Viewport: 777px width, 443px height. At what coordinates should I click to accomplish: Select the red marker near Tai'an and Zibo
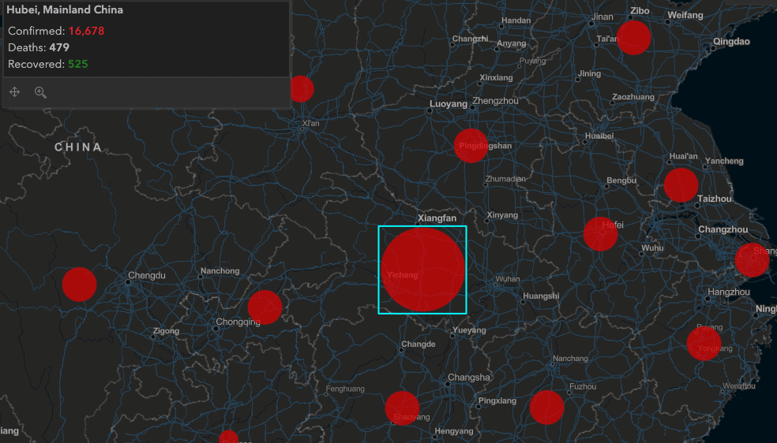tap(633, 38)
